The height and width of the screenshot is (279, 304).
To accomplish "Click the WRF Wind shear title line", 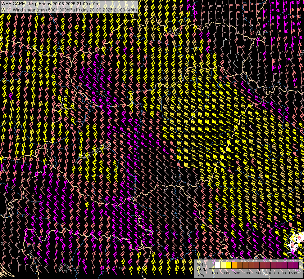I will [69, 10].
